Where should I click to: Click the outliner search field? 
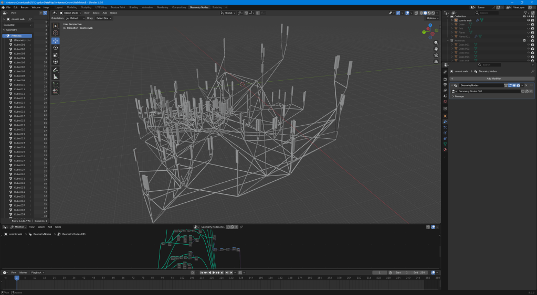tap(487, 13)
